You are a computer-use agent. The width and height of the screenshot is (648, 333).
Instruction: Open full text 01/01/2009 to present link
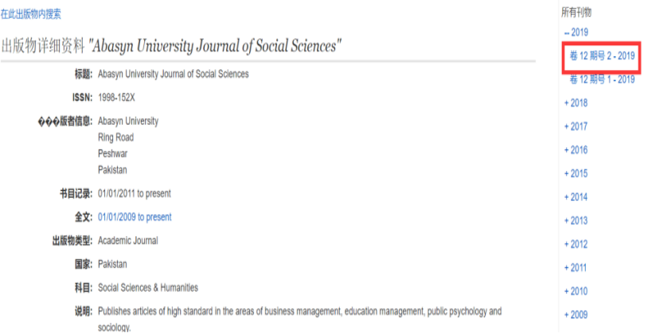click(135, 217)
